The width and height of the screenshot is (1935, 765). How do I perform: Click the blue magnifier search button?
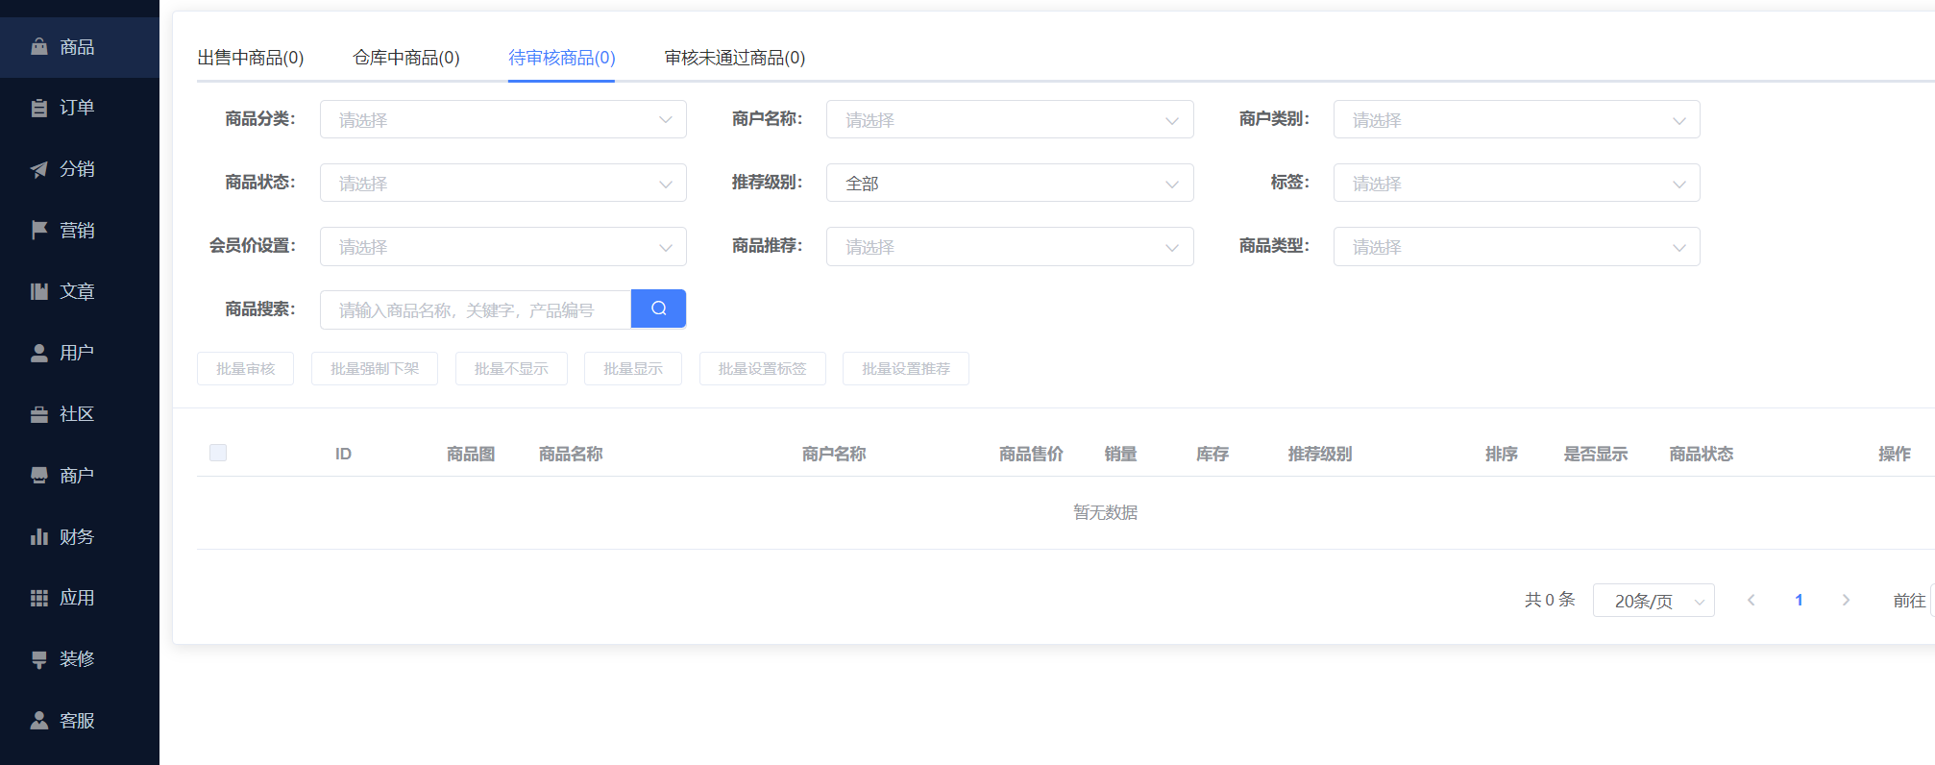(x=658, y=308)
